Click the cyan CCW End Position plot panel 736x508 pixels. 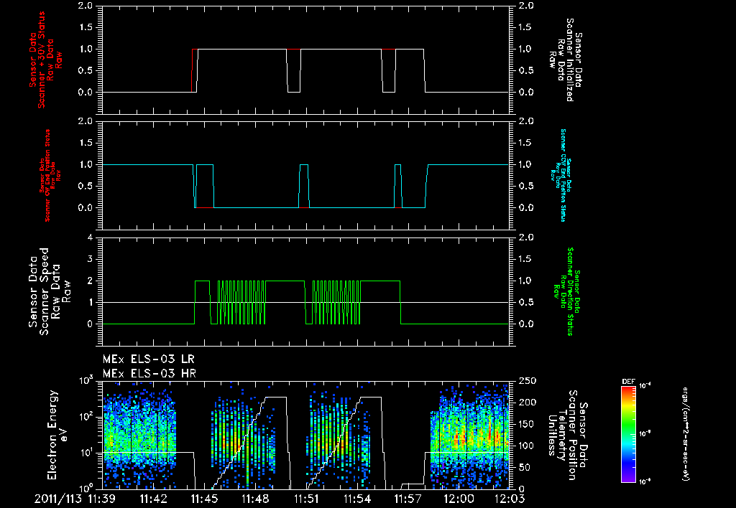click(x=306, y=175)
